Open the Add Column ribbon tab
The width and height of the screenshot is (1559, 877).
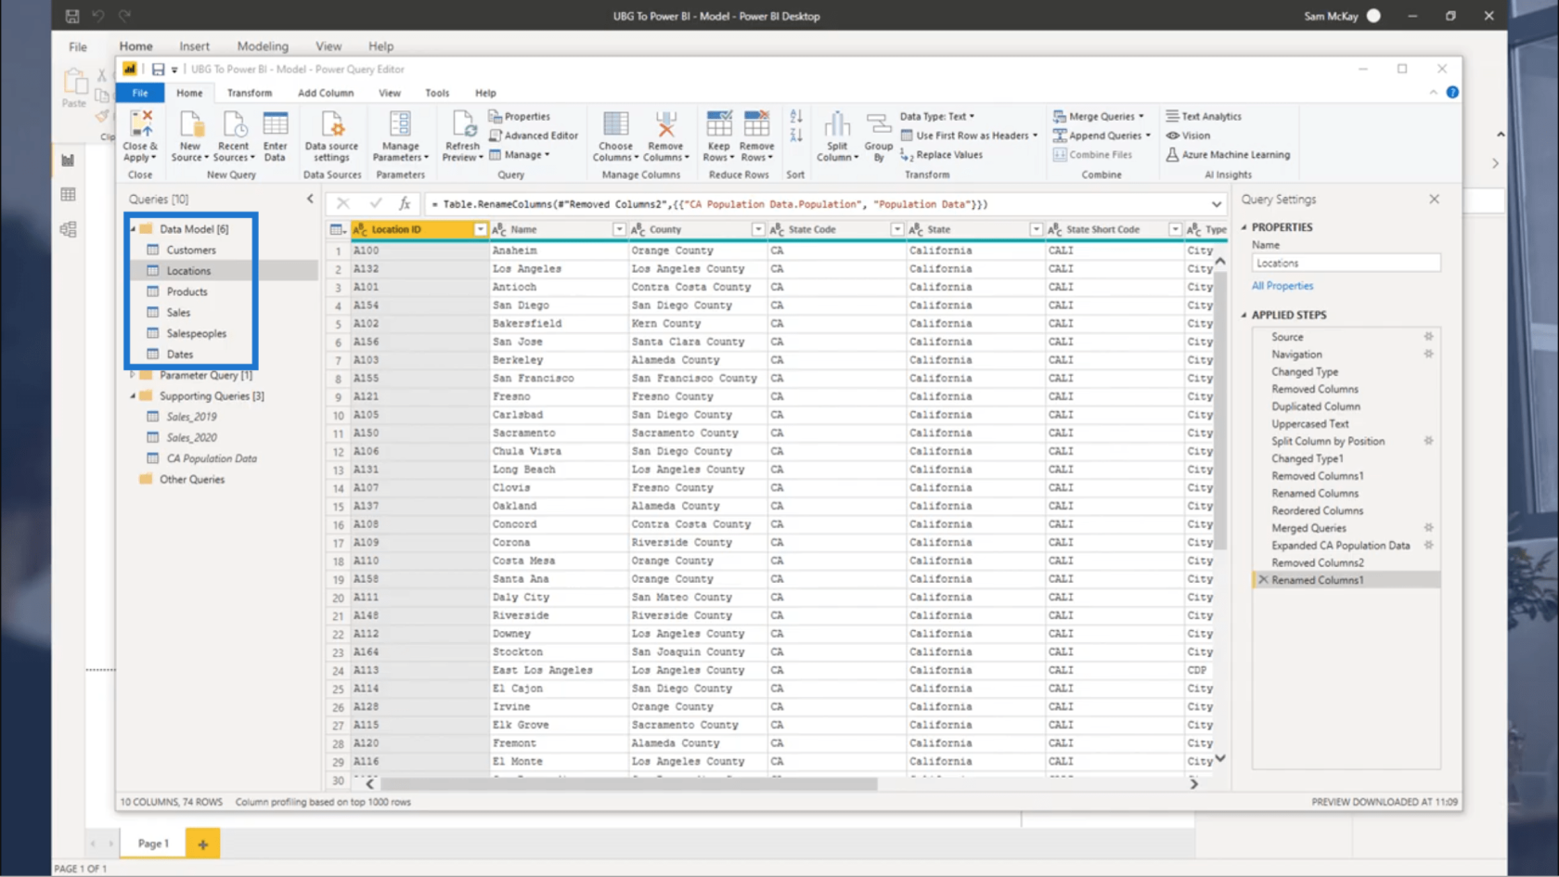[x=326, y=93]
